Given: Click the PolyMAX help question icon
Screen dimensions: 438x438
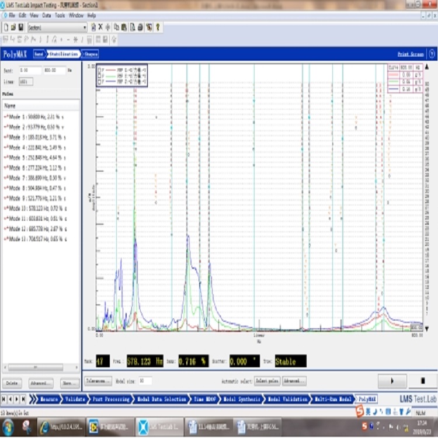Looking at the screenshot, I should pos(432,54).
